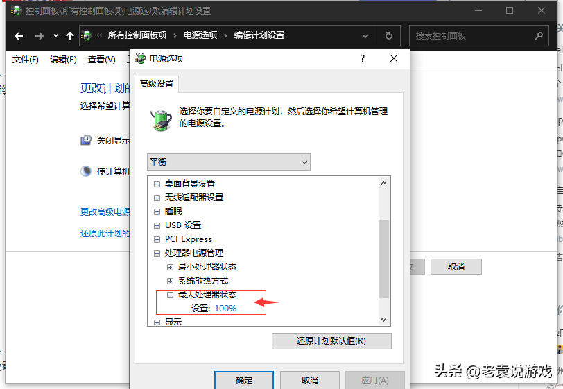563x389 pixels.
Task: Expand the USB 设置 node
Action: pyautogui.click(x=157, y=225)
